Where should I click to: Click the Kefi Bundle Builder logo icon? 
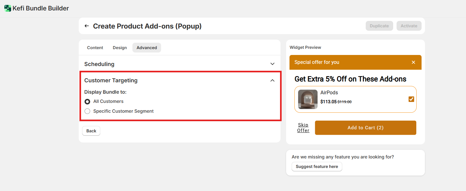[8, 8]
